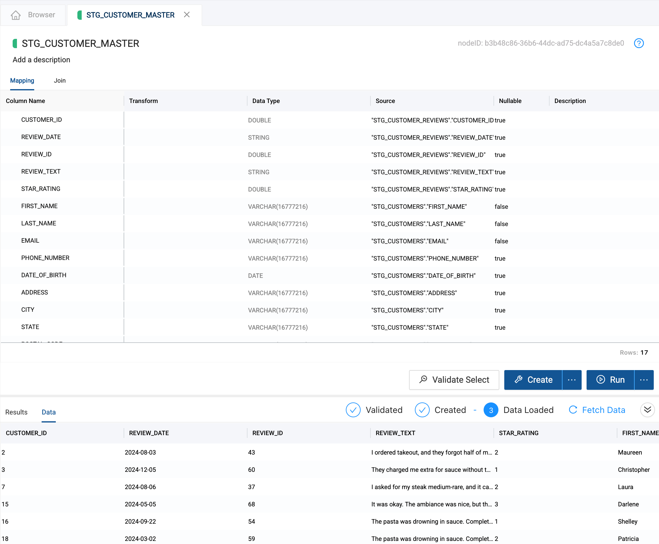659x544 pixels.
Task: Click the Validate Select button
Action: click(x=454, y=380)
